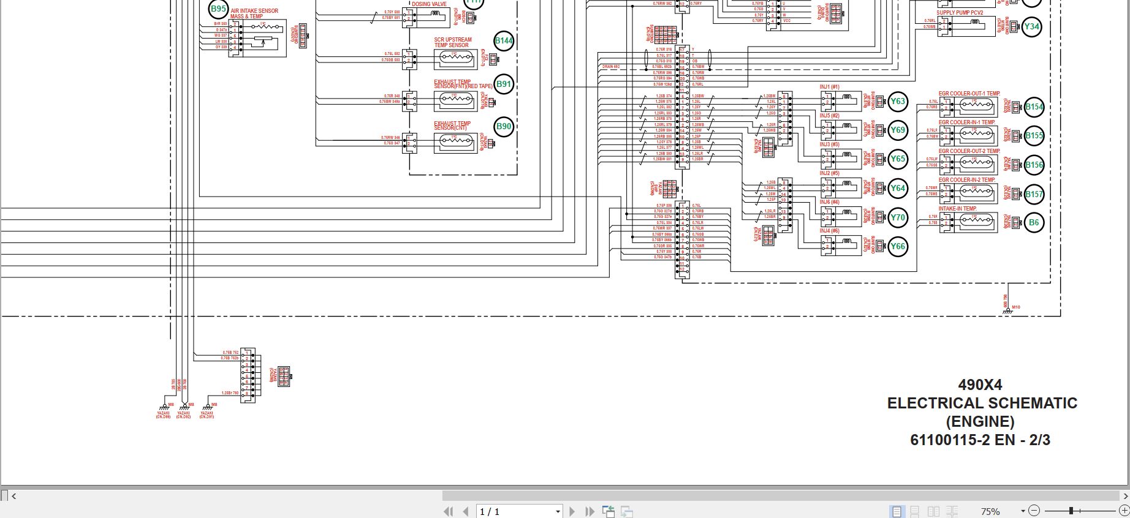Click the B144 SCR upstream temp marker
Viewport: 1130px width, 518px height.
[x=504, y=41]
